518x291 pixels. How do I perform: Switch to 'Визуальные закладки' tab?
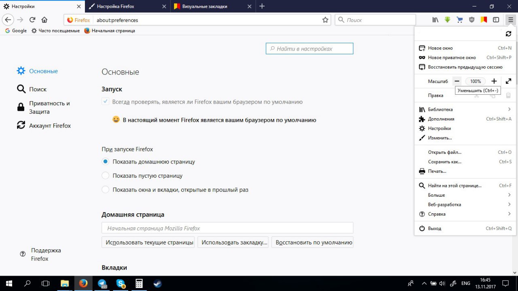[213, 6]
